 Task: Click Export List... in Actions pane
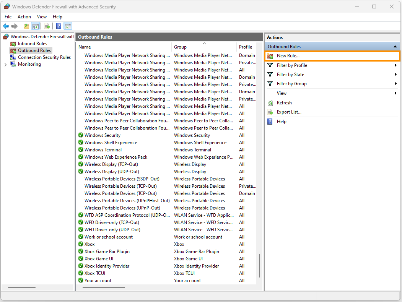pos(289,112)
